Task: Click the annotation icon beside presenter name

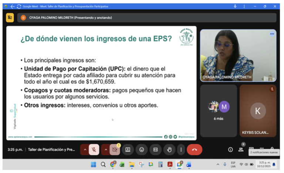Action: pyautogui.click(x=10, y=17)
